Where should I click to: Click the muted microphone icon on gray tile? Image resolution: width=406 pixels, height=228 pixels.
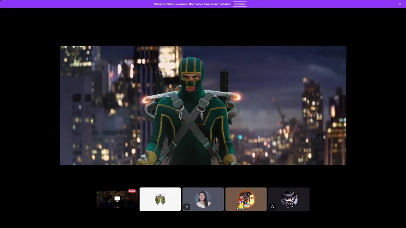click(x=187, y=207)
